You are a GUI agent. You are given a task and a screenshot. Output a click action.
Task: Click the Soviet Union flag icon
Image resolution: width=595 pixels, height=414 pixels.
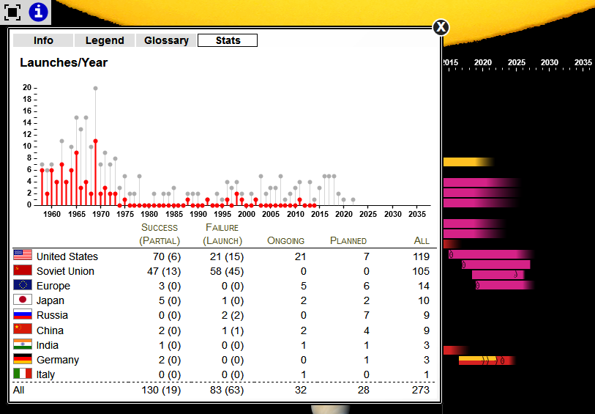[x=23, y=270]
